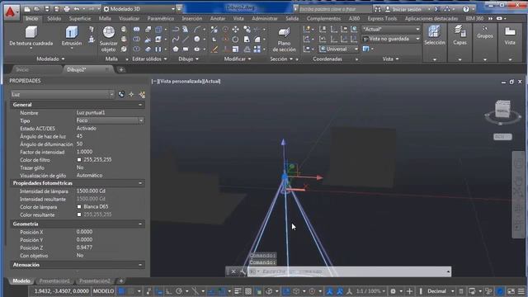Collapse the General section in Propiedades
Screen dimensions: 528x297
tap(140, 105)
